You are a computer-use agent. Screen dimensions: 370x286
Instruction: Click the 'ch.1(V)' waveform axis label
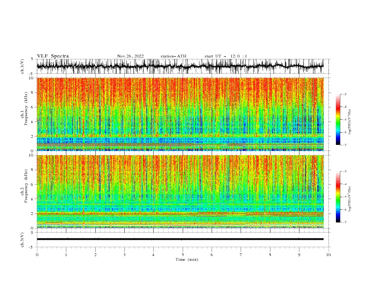(22, 66)
